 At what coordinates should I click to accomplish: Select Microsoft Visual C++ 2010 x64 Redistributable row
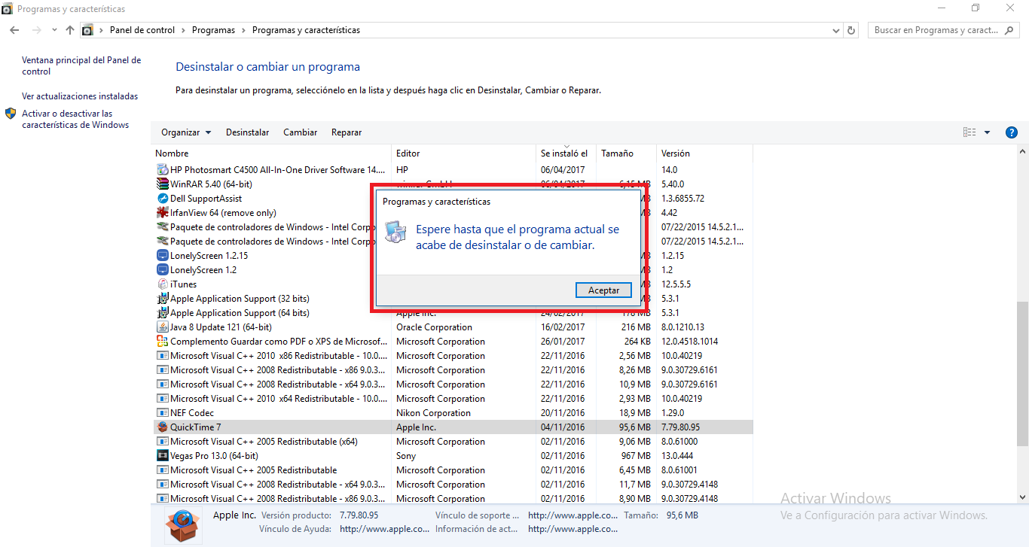[453, 399]
